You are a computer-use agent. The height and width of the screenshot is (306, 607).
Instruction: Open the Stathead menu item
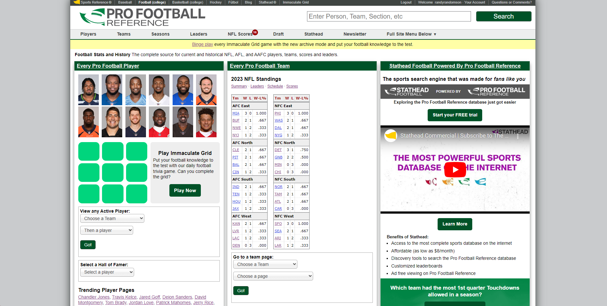coord(314,34)
